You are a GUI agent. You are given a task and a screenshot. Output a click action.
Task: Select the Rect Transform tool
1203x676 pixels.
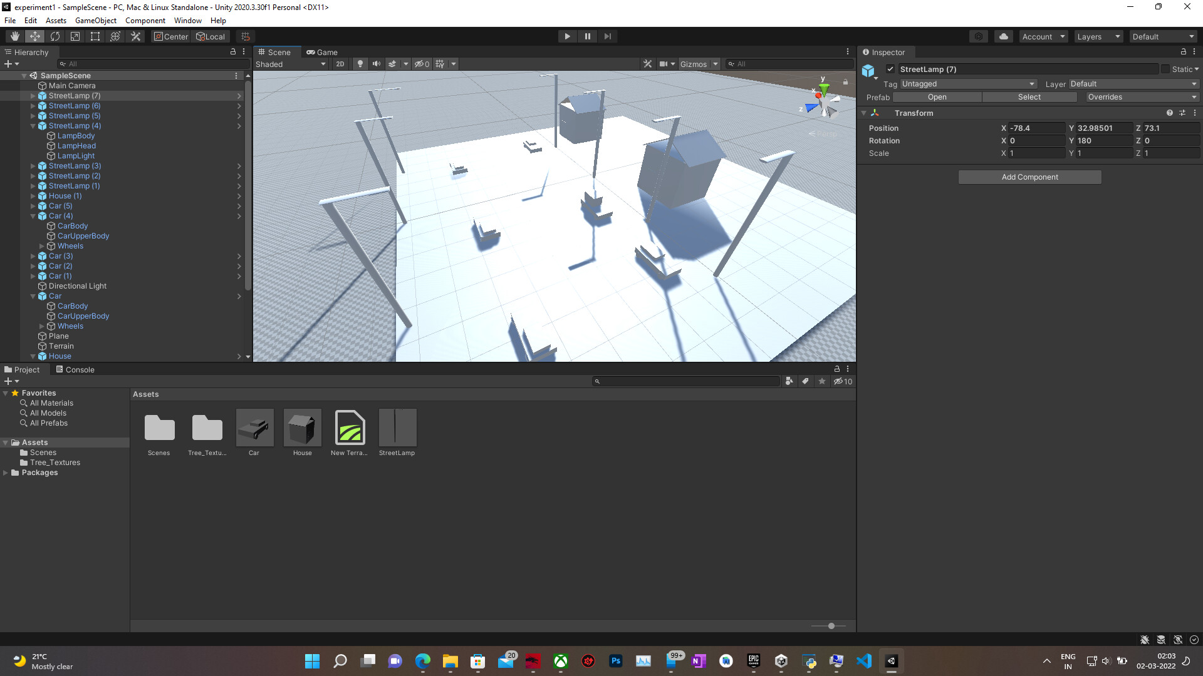click(x=95, y=36)
